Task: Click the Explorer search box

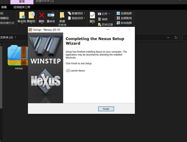Action: tap(185, 38)
